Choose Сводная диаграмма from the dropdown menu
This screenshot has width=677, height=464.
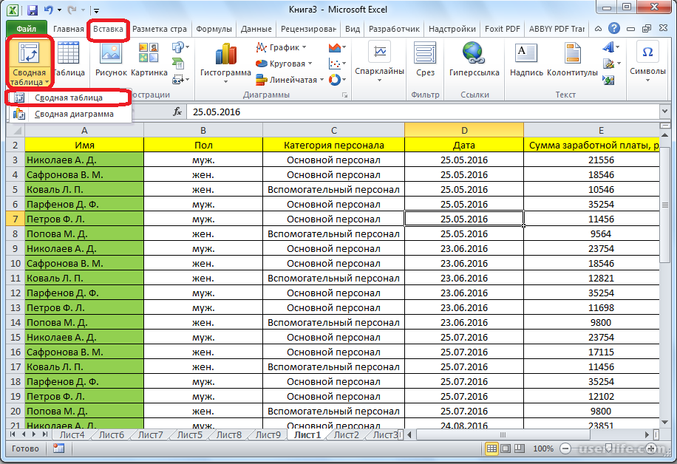[x=70, y=114]
